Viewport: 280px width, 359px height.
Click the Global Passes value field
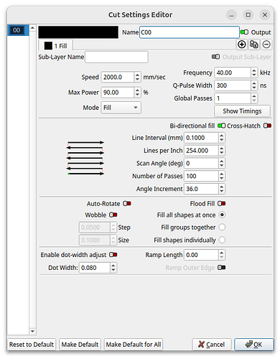pyautogui.click(x=233, y=98)
